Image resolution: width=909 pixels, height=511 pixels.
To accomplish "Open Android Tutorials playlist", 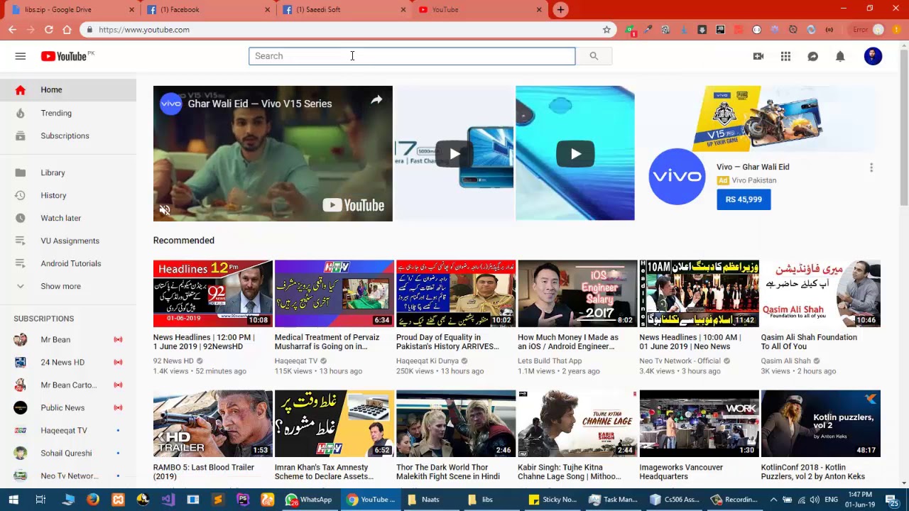I will 68,263.
